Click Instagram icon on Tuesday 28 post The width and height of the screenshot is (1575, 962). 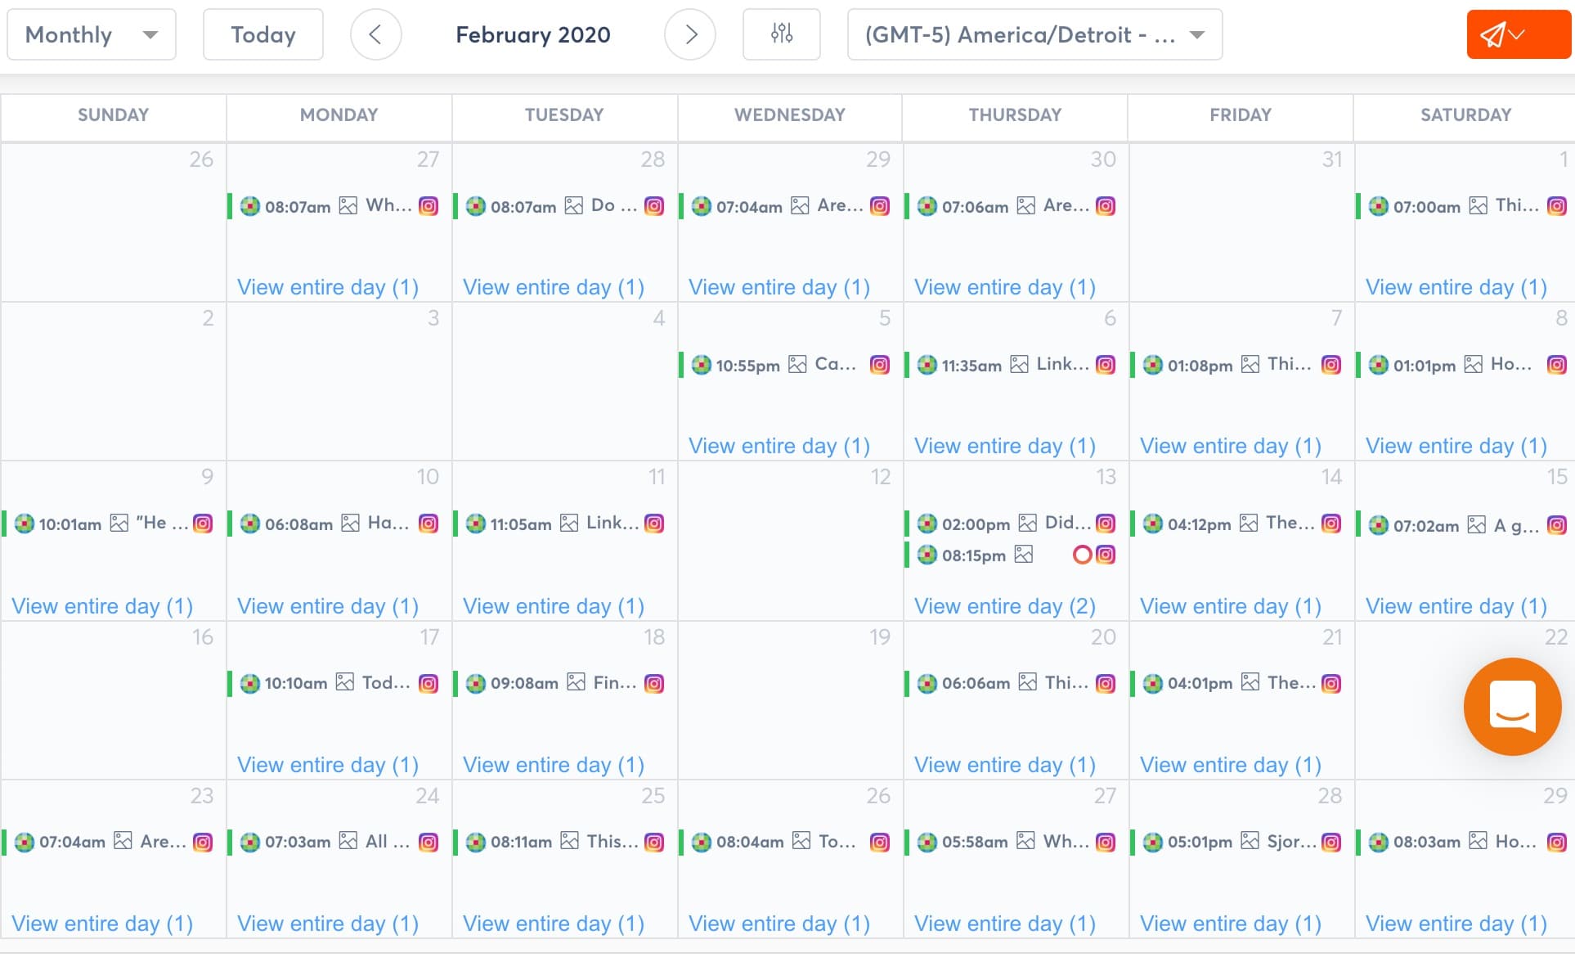point(654,206)
